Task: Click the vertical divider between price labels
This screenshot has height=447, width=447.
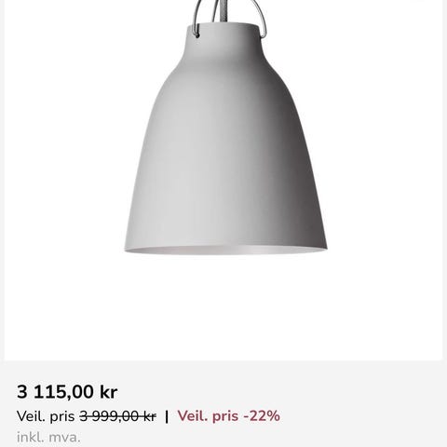Action: pos(167,416)
